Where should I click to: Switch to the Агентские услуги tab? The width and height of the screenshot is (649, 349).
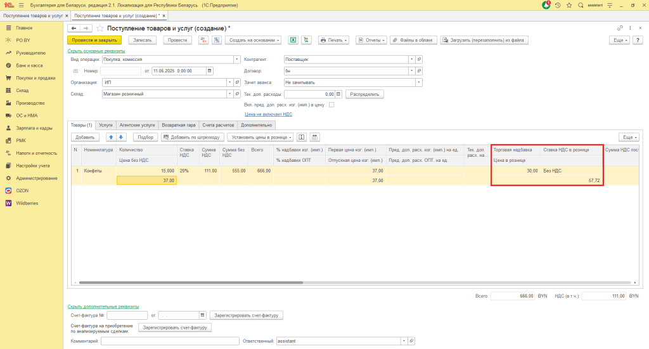(x=137, y=125)
